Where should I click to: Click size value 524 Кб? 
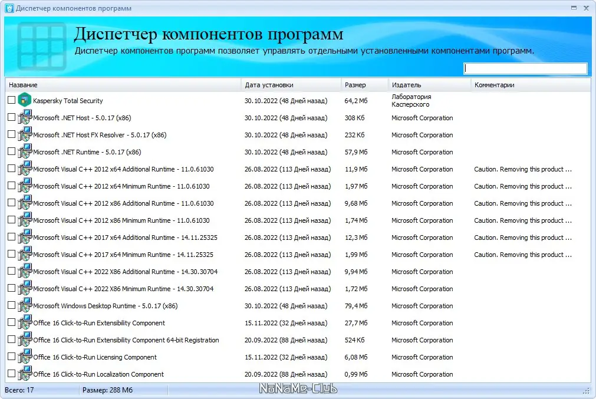pyautogui.click(x=354, y=340)
